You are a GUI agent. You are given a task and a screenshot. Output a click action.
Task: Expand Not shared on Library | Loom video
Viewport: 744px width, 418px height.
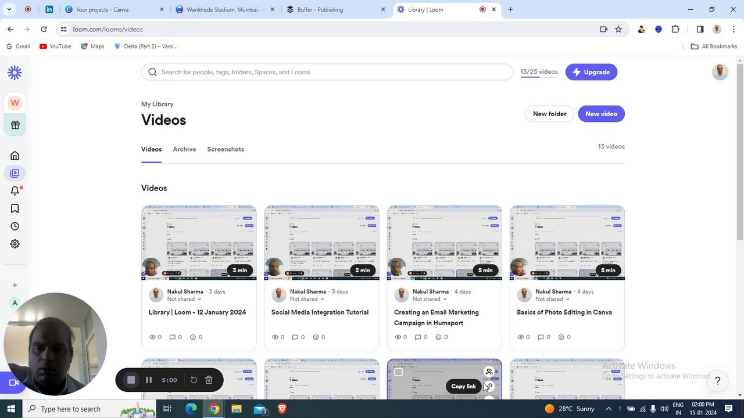point(184,299)
